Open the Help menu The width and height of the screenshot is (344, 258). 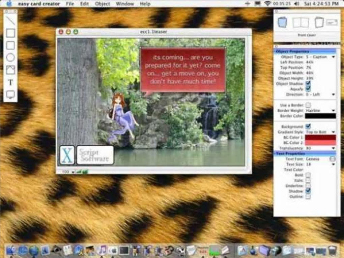point(145,4)
